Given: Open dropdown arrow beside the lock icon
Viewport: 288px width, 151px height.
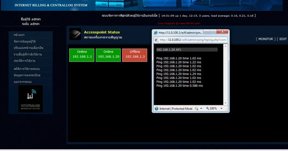Looking at the screenshot, I should (201, 108).
